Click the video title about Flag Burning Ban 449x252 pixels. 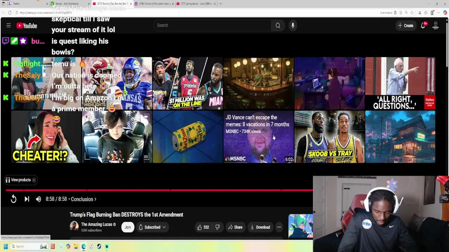pyautogui.click(x=126, y=215)
